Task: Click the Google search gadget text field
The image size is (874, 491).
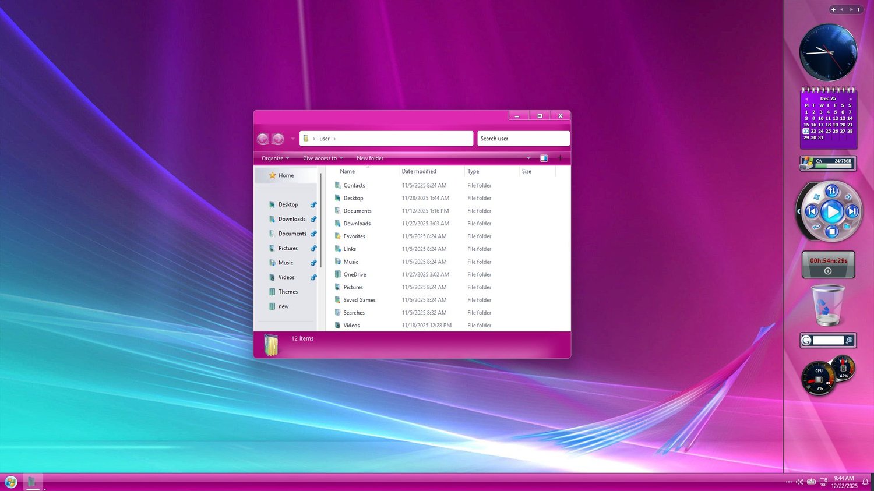Action: pyautogui.click(x=828, y=340)
